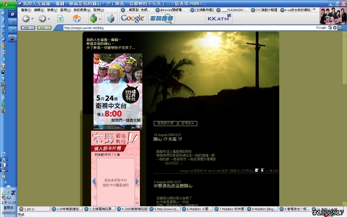
Task: Click the clock showing 上午 11:29 in taskbar
Action: (9, 202)
